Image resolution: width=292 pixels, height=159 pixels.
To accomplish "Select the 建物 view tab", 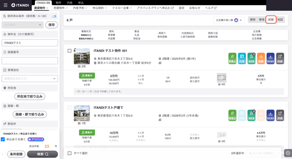I will tap(253, 20).
